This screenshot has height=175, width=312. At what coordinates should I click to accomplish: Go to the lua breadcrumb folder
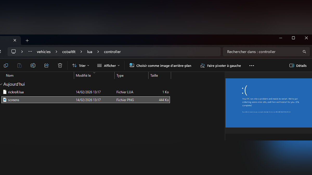point(90,52)
